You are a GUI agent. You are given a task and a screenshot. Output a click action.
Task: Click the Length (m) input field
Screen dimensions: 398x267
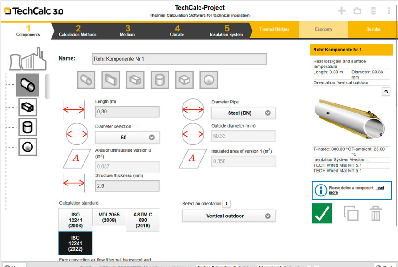coord(127,112)
